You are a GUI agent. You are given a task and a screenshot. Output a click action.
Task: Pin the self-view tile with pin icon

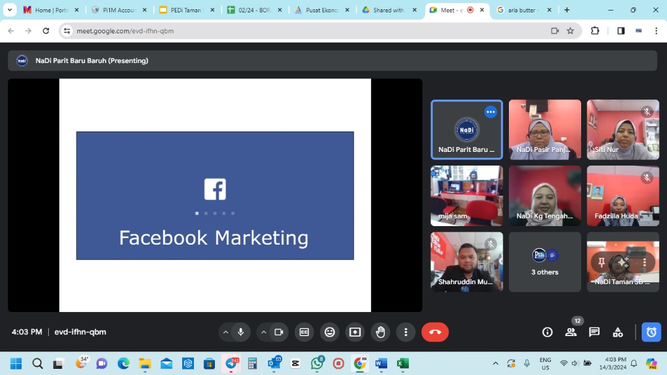point(602,263)
